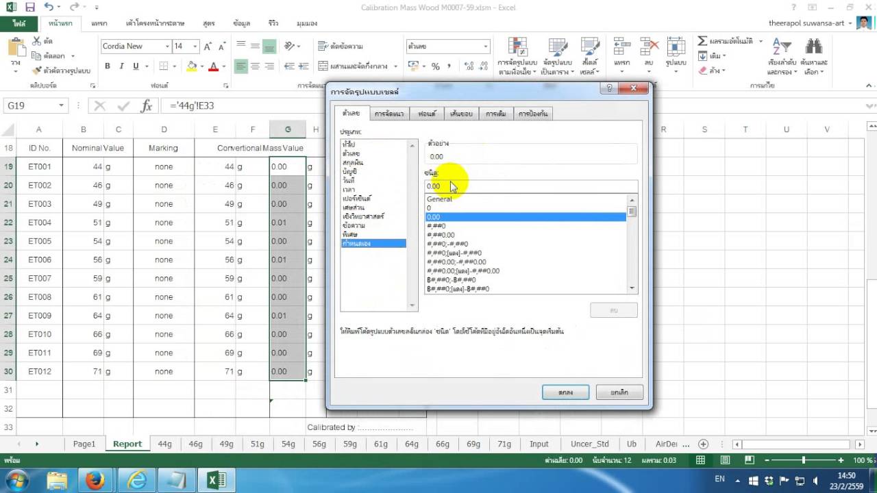Open the font size 14 dropdown
The width and height of the screenshot is (877, 493).
pos(195,46)
